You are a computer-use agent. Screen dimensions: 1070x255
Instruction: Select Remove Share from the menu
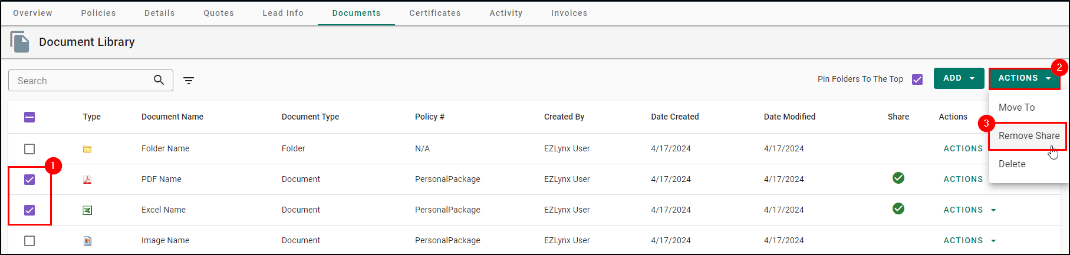(x=1029, y=135)
